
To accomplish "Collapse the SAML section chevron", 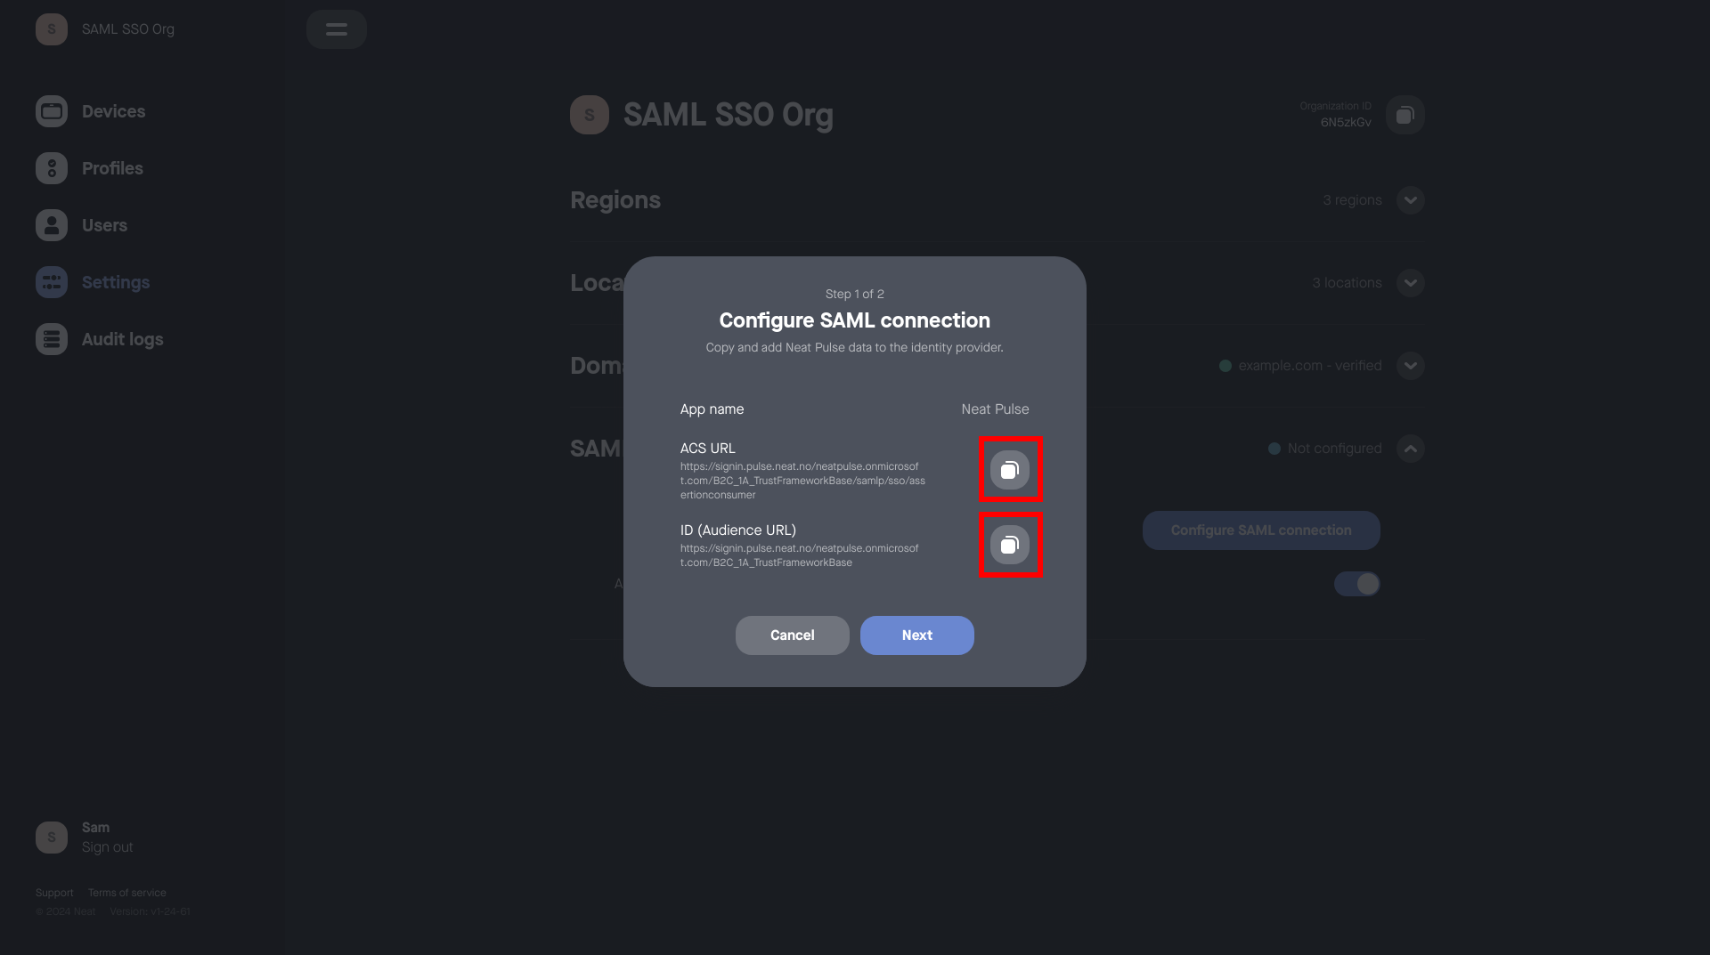I will (1410, 449).
